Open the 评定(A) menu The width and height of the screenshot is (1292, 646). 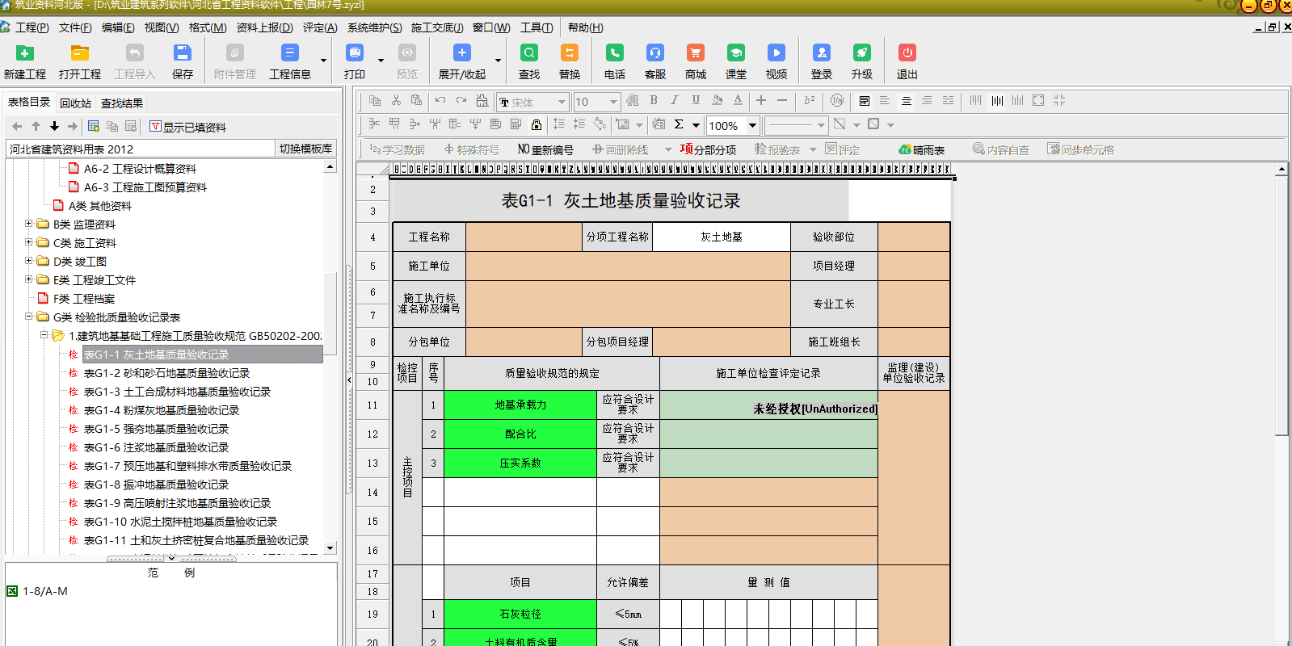[x=320, y=27]
